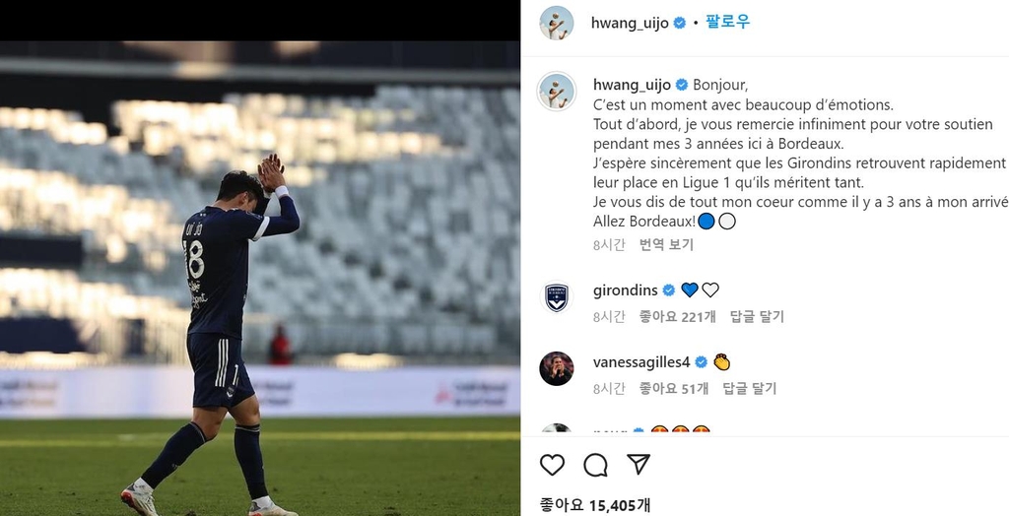Viewport: 1009px width, 516px height.
Task: Show translation via 번역 보기
Action: 666,244
